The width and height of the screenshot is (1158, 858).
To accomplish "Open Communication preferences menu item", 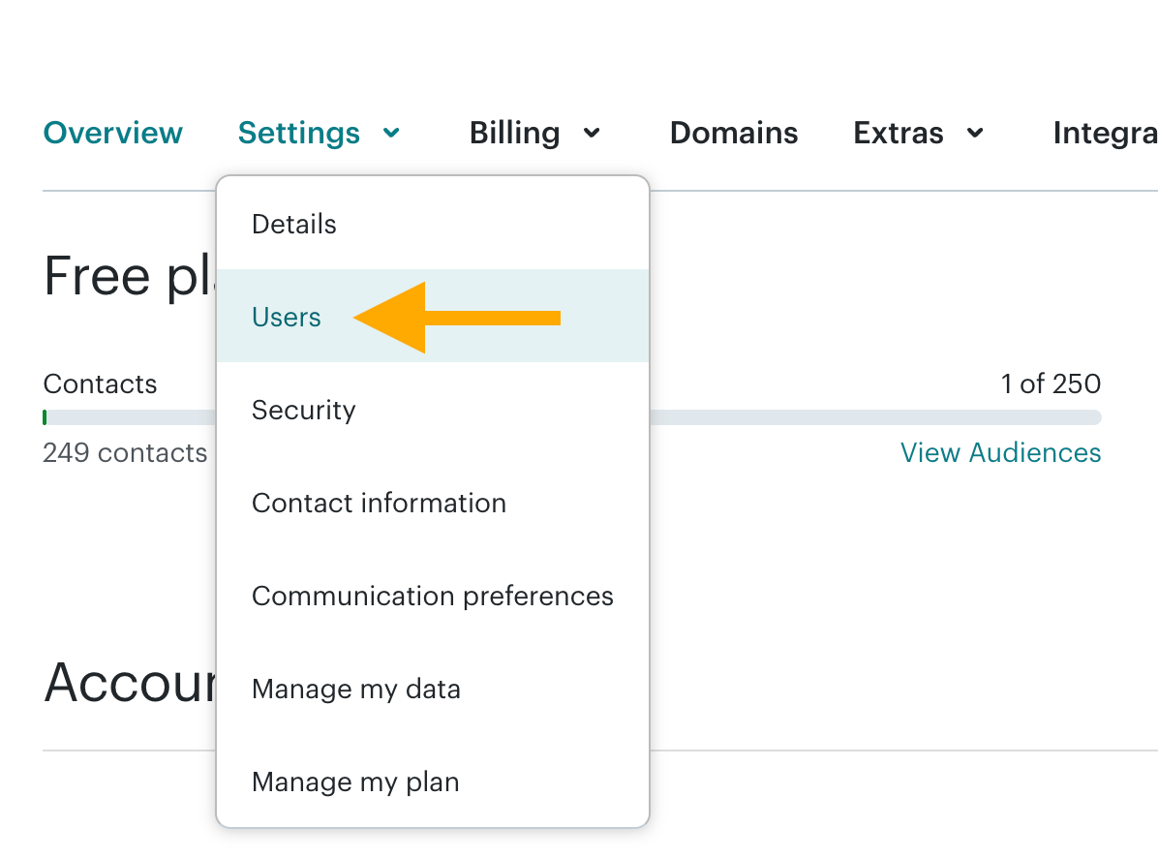I will pos(433,596).
